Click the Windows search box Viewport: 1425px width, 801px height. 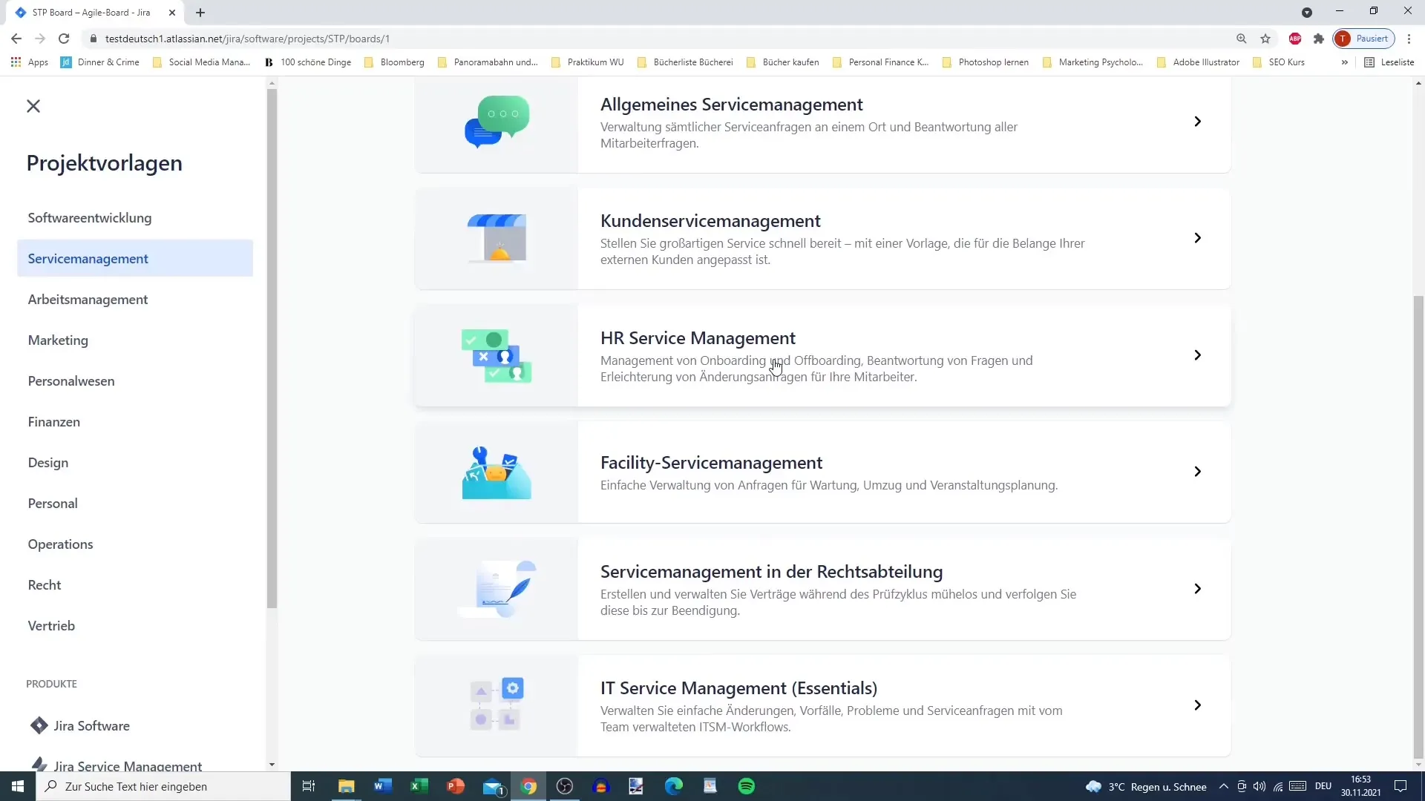[163, 786]
